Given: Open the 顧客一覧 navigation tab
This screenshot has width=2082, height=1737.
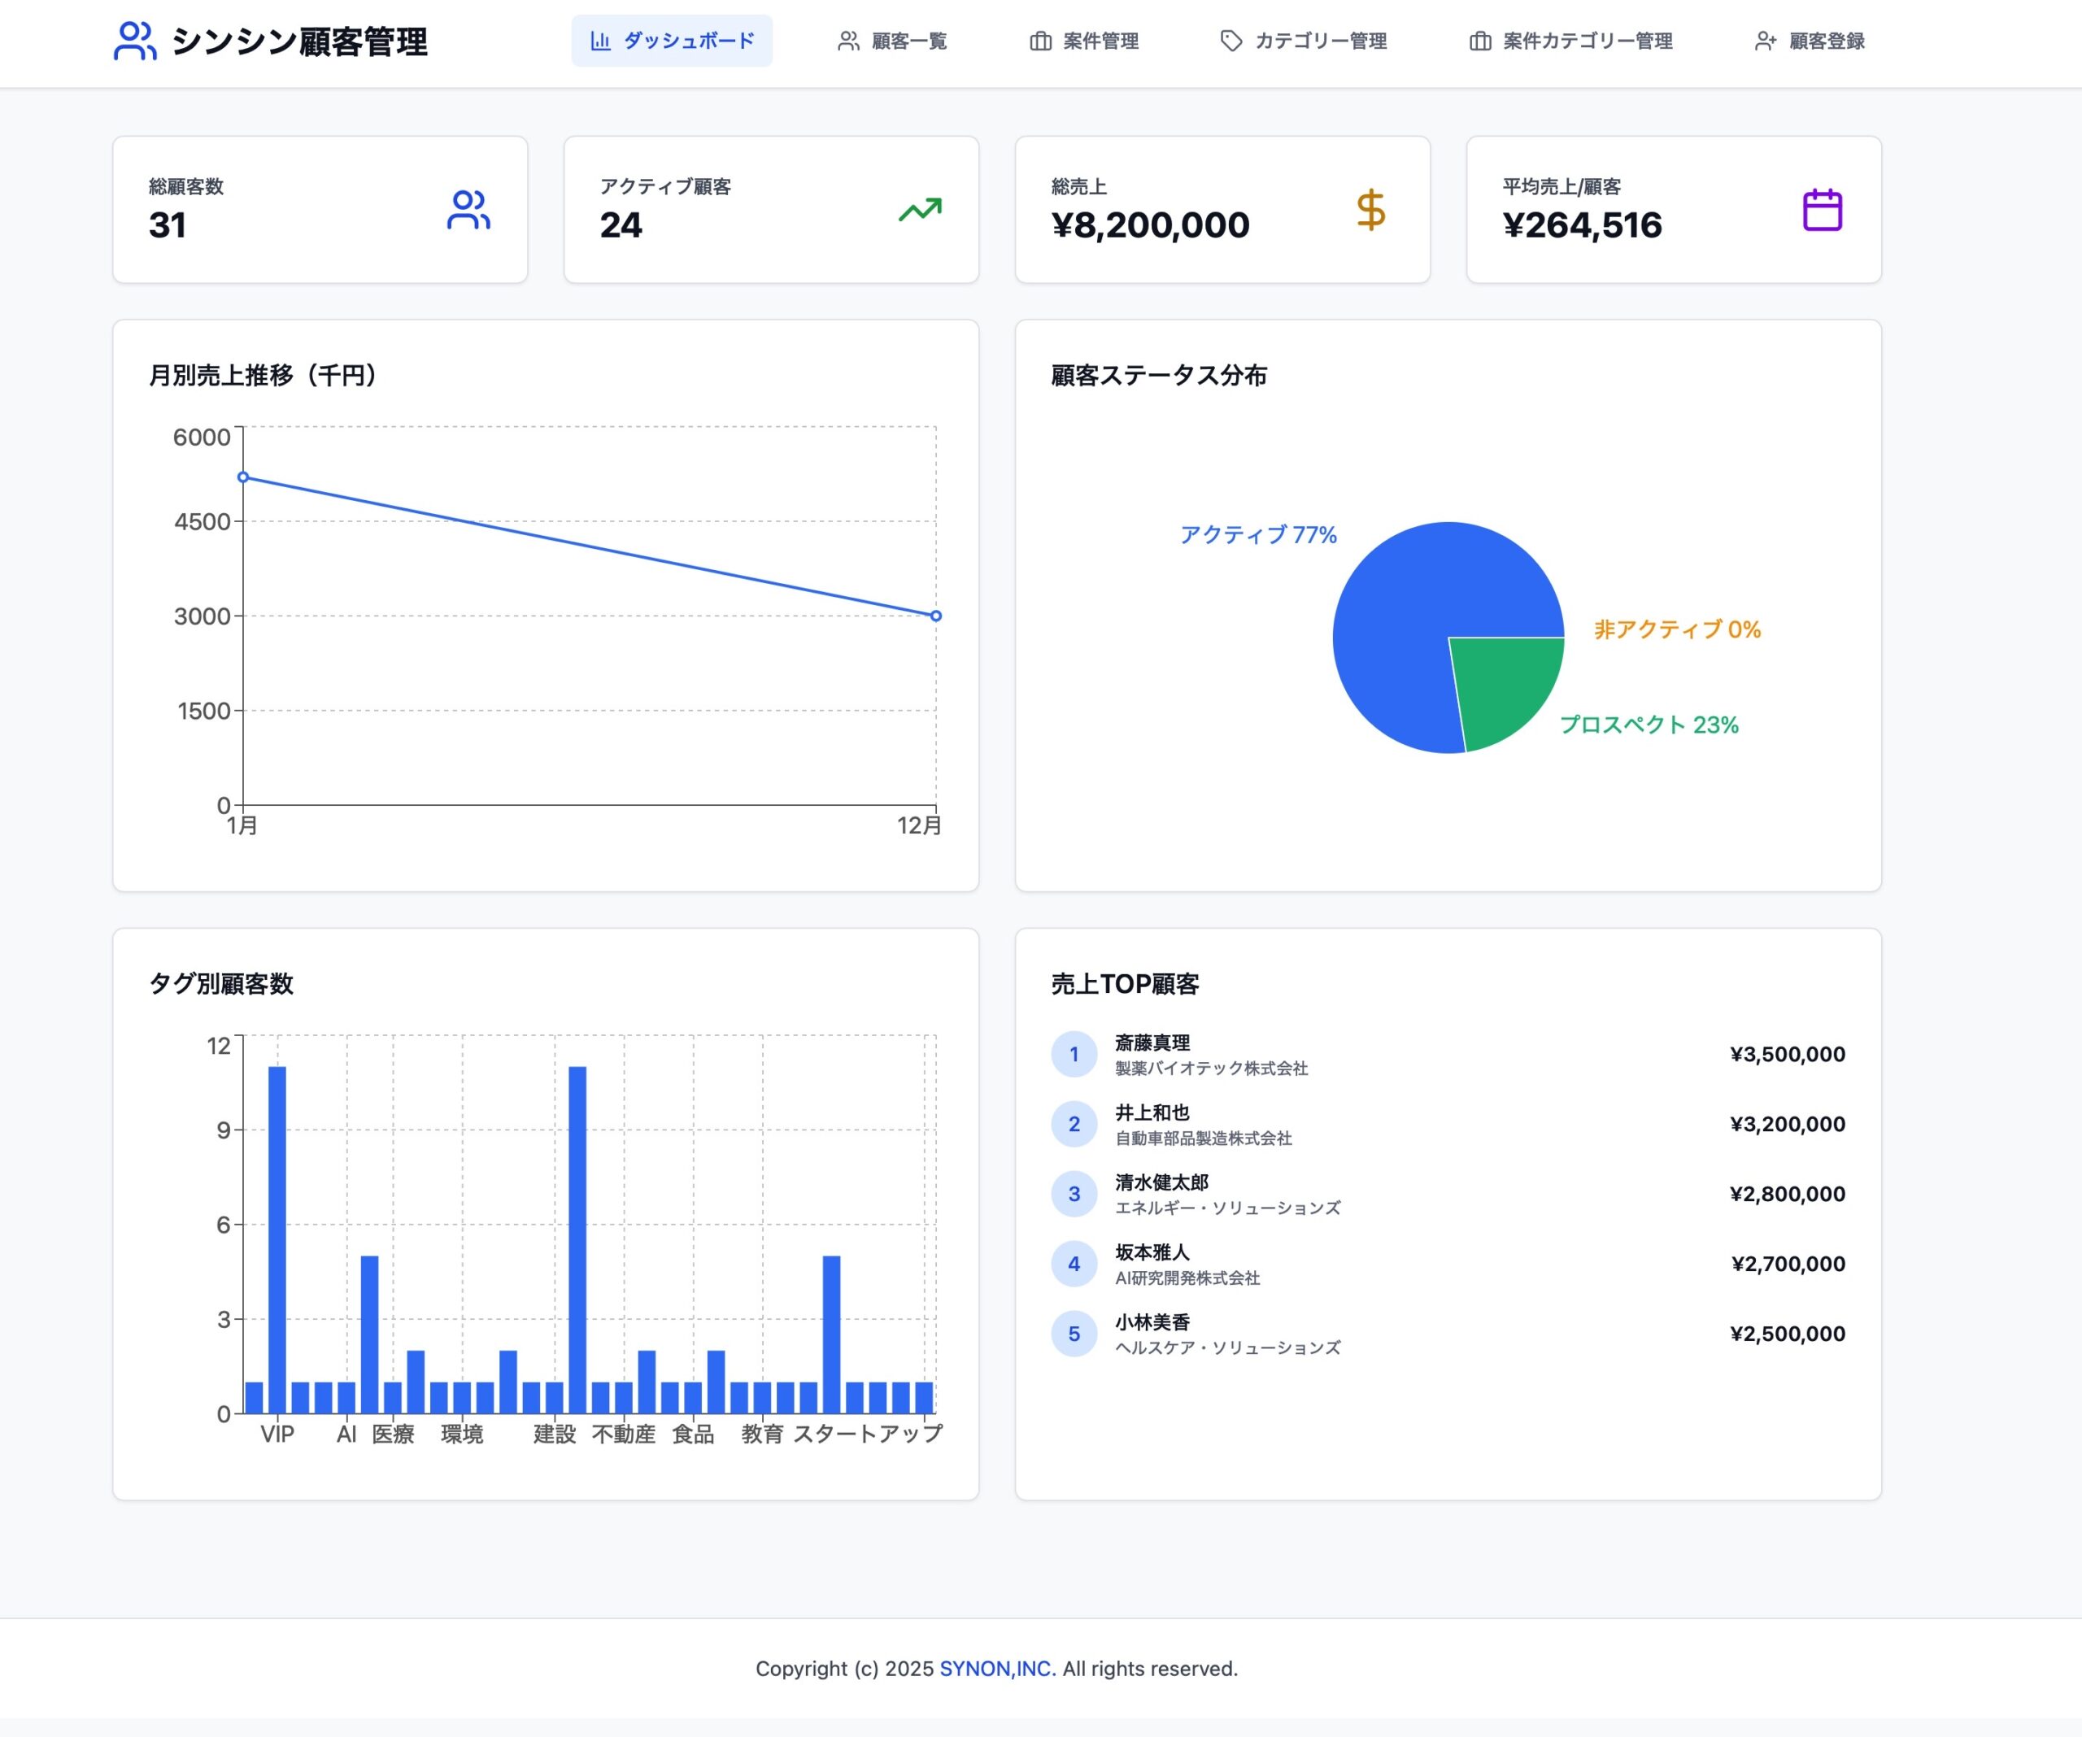Looking at the screenshot, I should pyautogui.click(x=892, y=41).
